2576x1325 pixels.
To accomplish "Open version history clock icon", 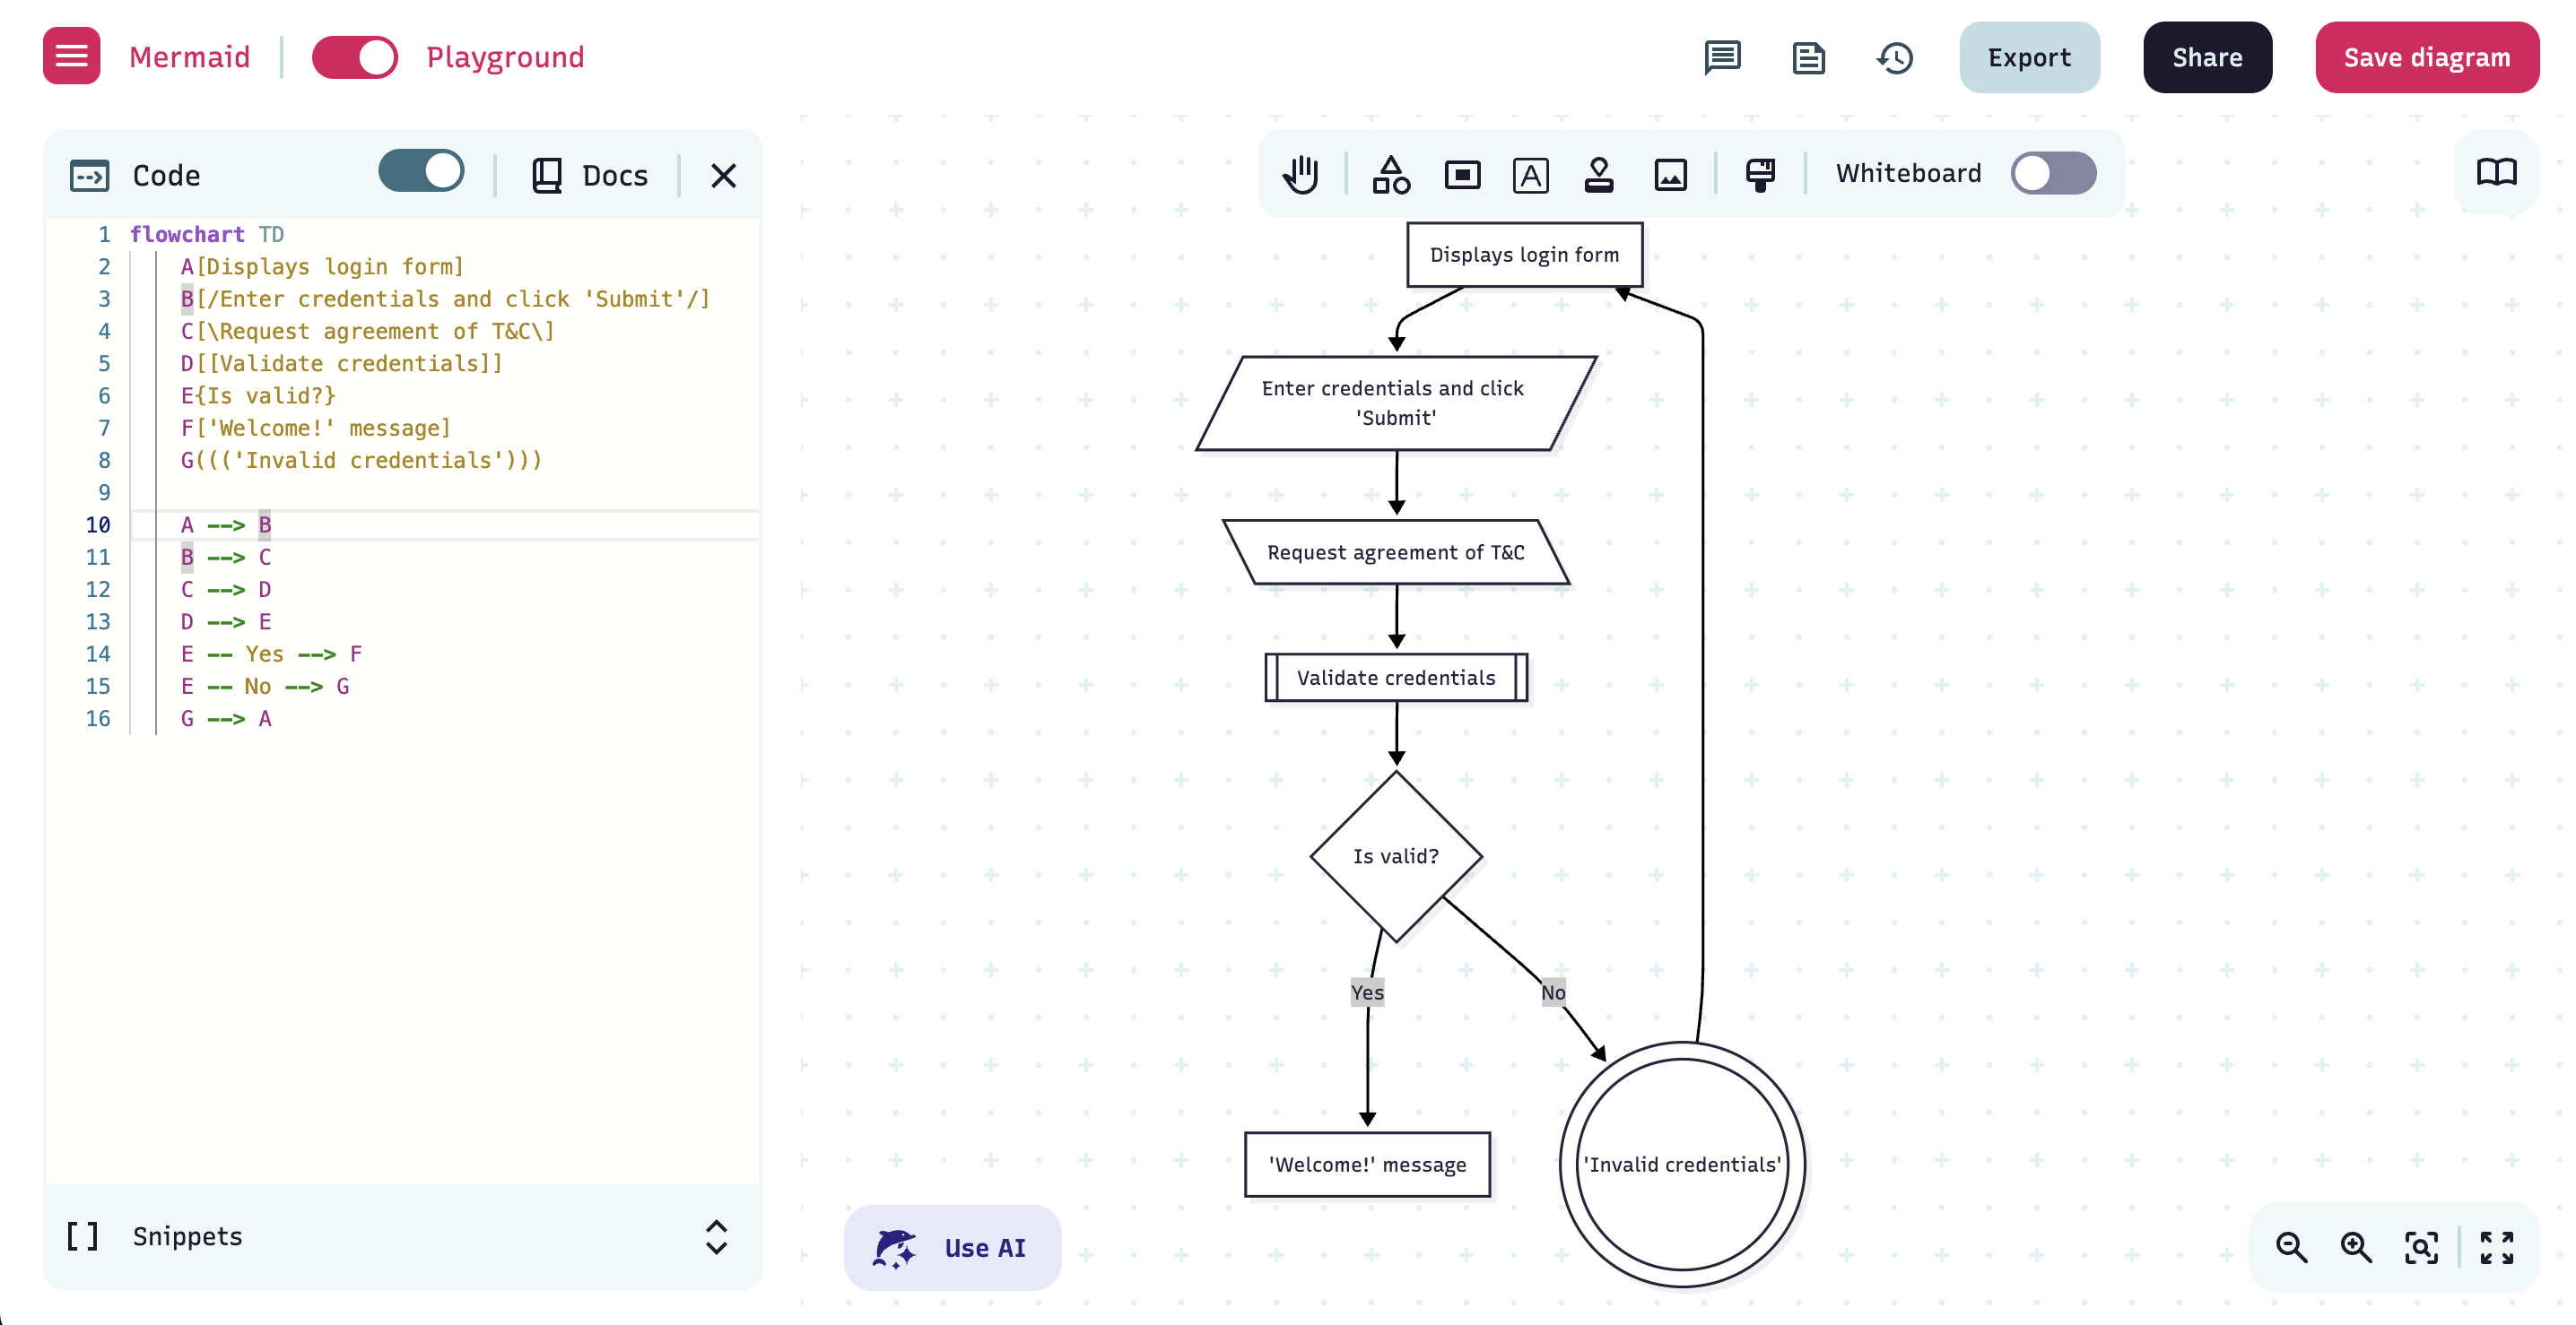I will 1894,58.
